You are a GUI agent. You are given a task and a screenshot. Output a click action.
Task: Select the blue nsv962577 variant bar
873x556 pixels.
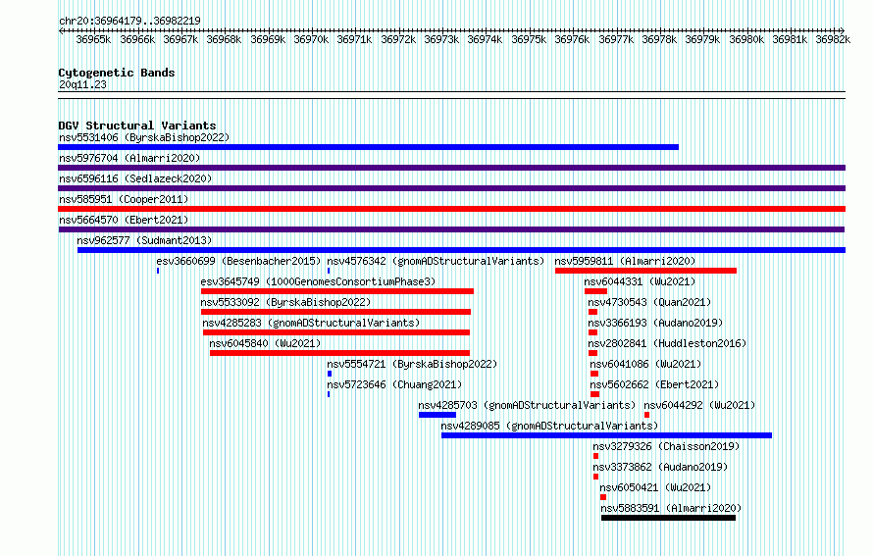click(x=461, y=250)
